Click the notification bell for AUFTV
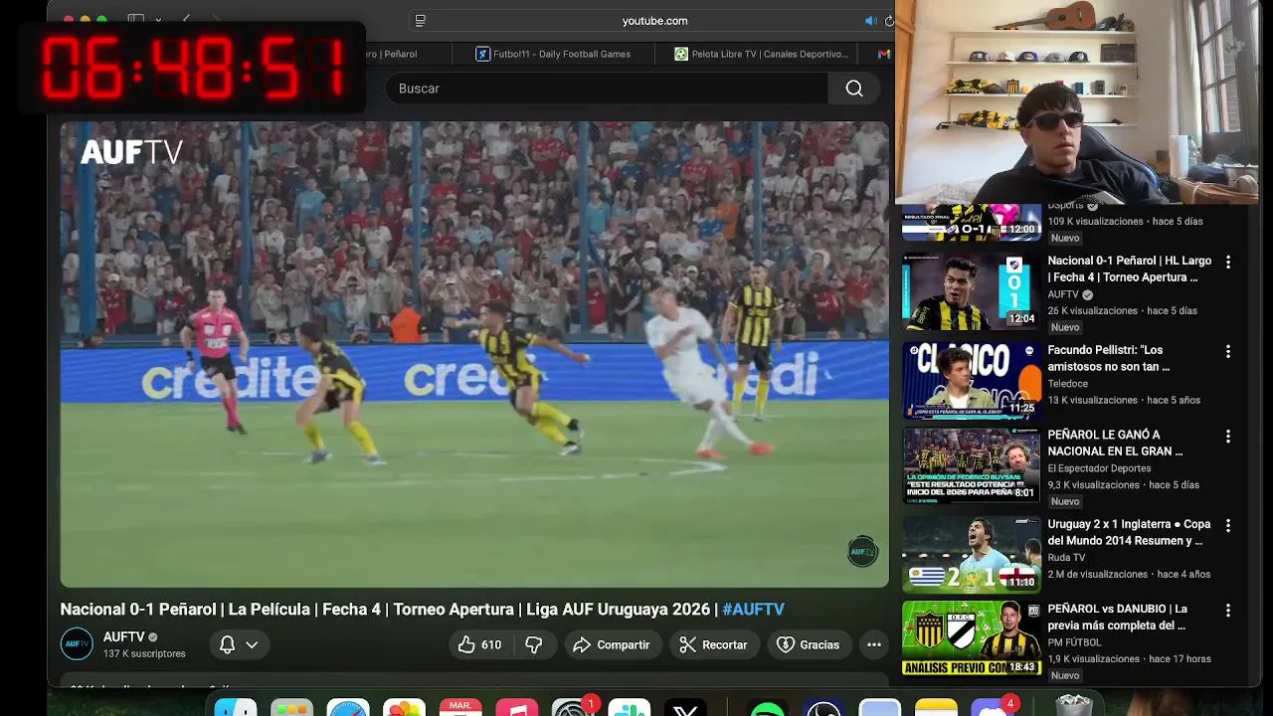The width and height of the screenshot is (1273, 716). [x=227, y=644]
